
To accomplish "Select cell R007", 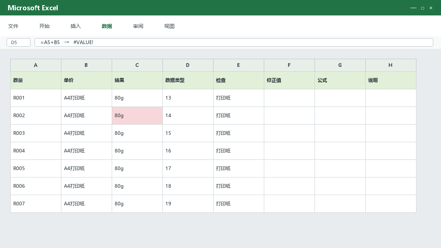I will [x=36, y=204].
